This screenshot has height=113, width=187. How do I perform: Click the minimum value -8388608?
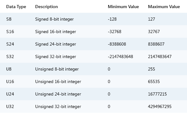click(117, 44)
